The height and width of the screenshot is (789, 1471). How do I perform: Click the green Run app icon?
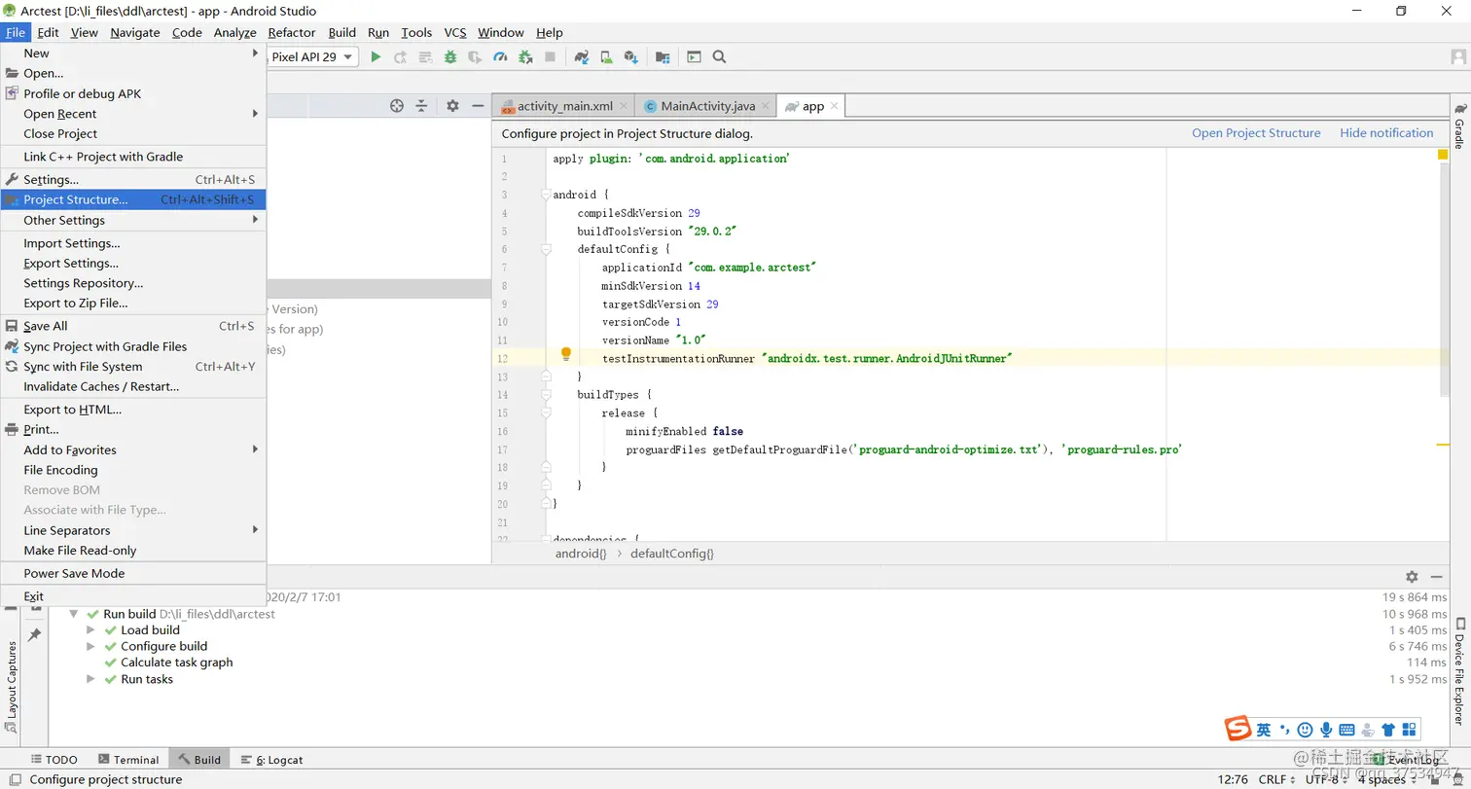[376, 57]
